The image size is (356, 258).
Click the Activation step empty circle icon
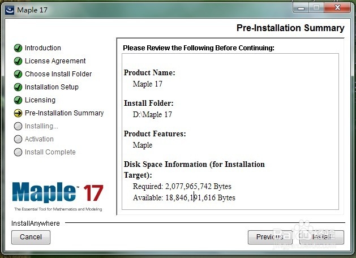coord(18,139)
